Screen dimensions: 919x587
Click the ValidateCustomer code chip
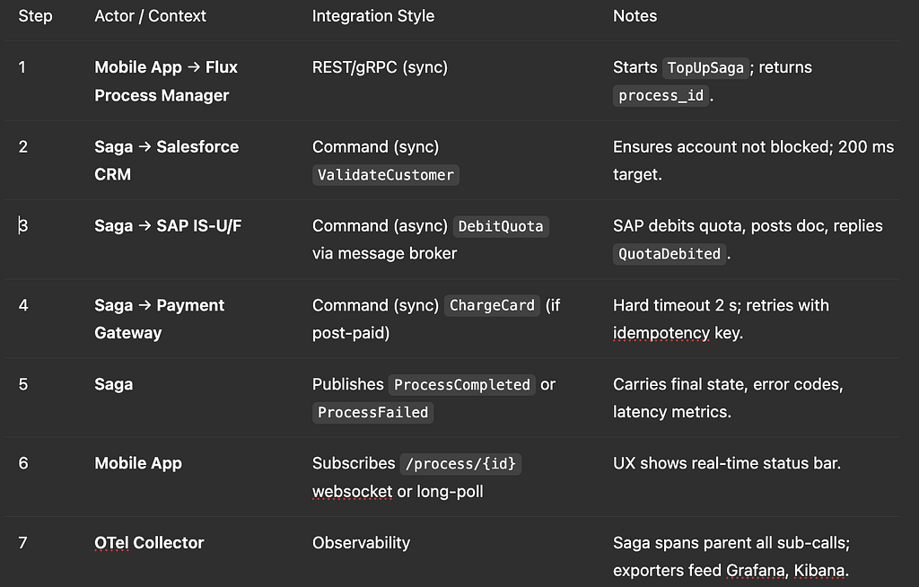(386, 175)
